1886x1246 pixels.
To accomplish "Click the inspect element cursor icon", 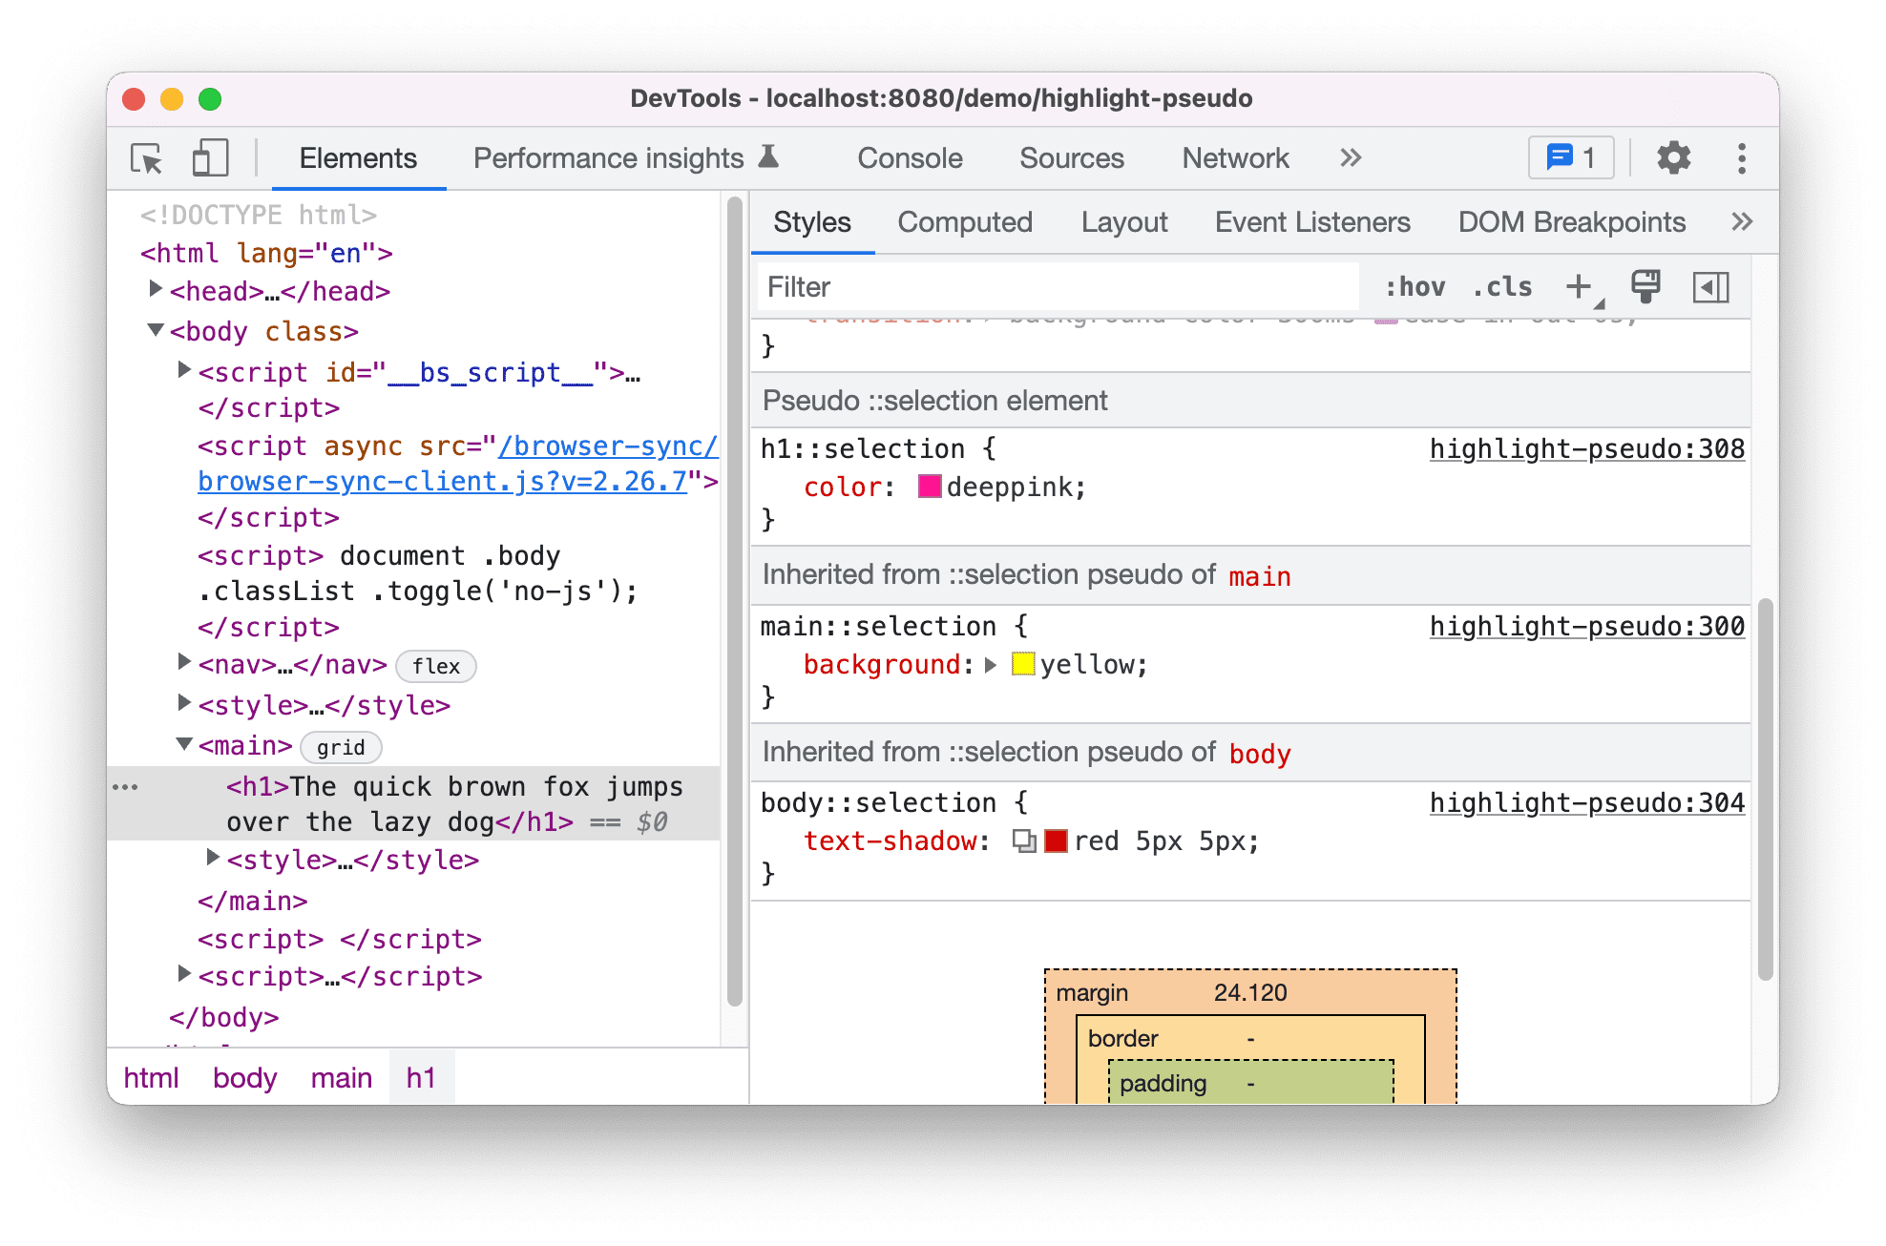I will (143, 157).
